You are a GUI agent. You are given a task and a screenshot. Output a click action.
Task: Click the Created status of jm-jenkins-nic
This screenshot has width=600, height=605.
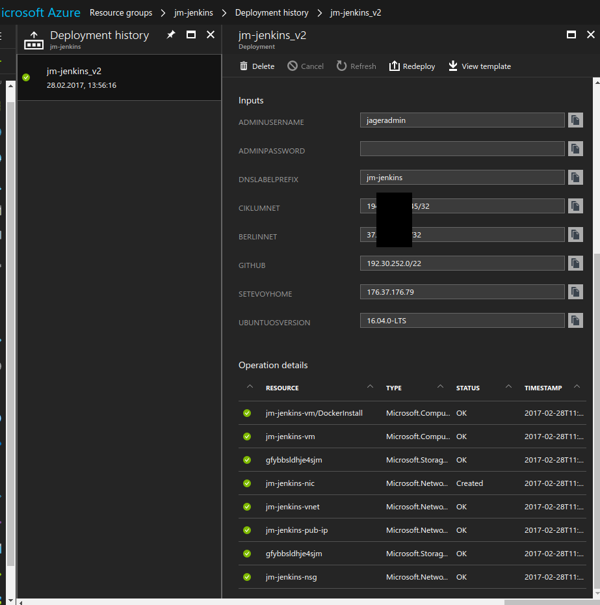pyautogui.click(x=469, y=483)
